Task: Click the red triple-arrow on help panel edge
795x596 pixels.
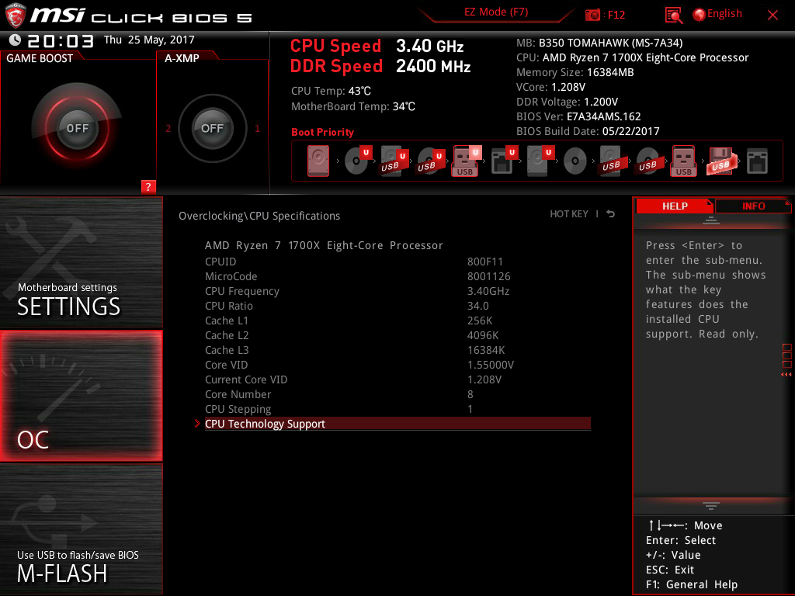Action: pyautogui.click(x=786, y=375)
